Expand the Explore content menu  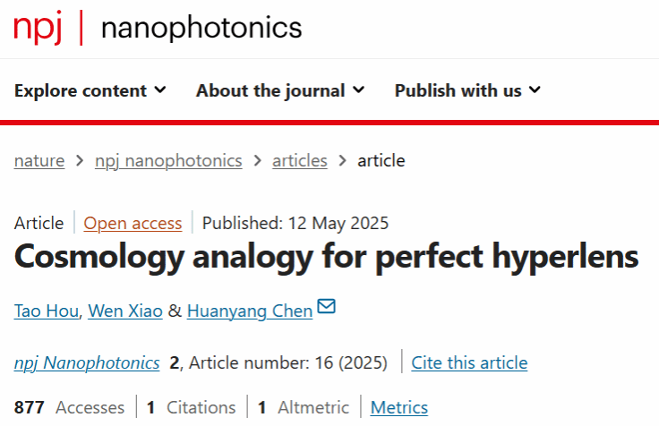pos(90,90)
